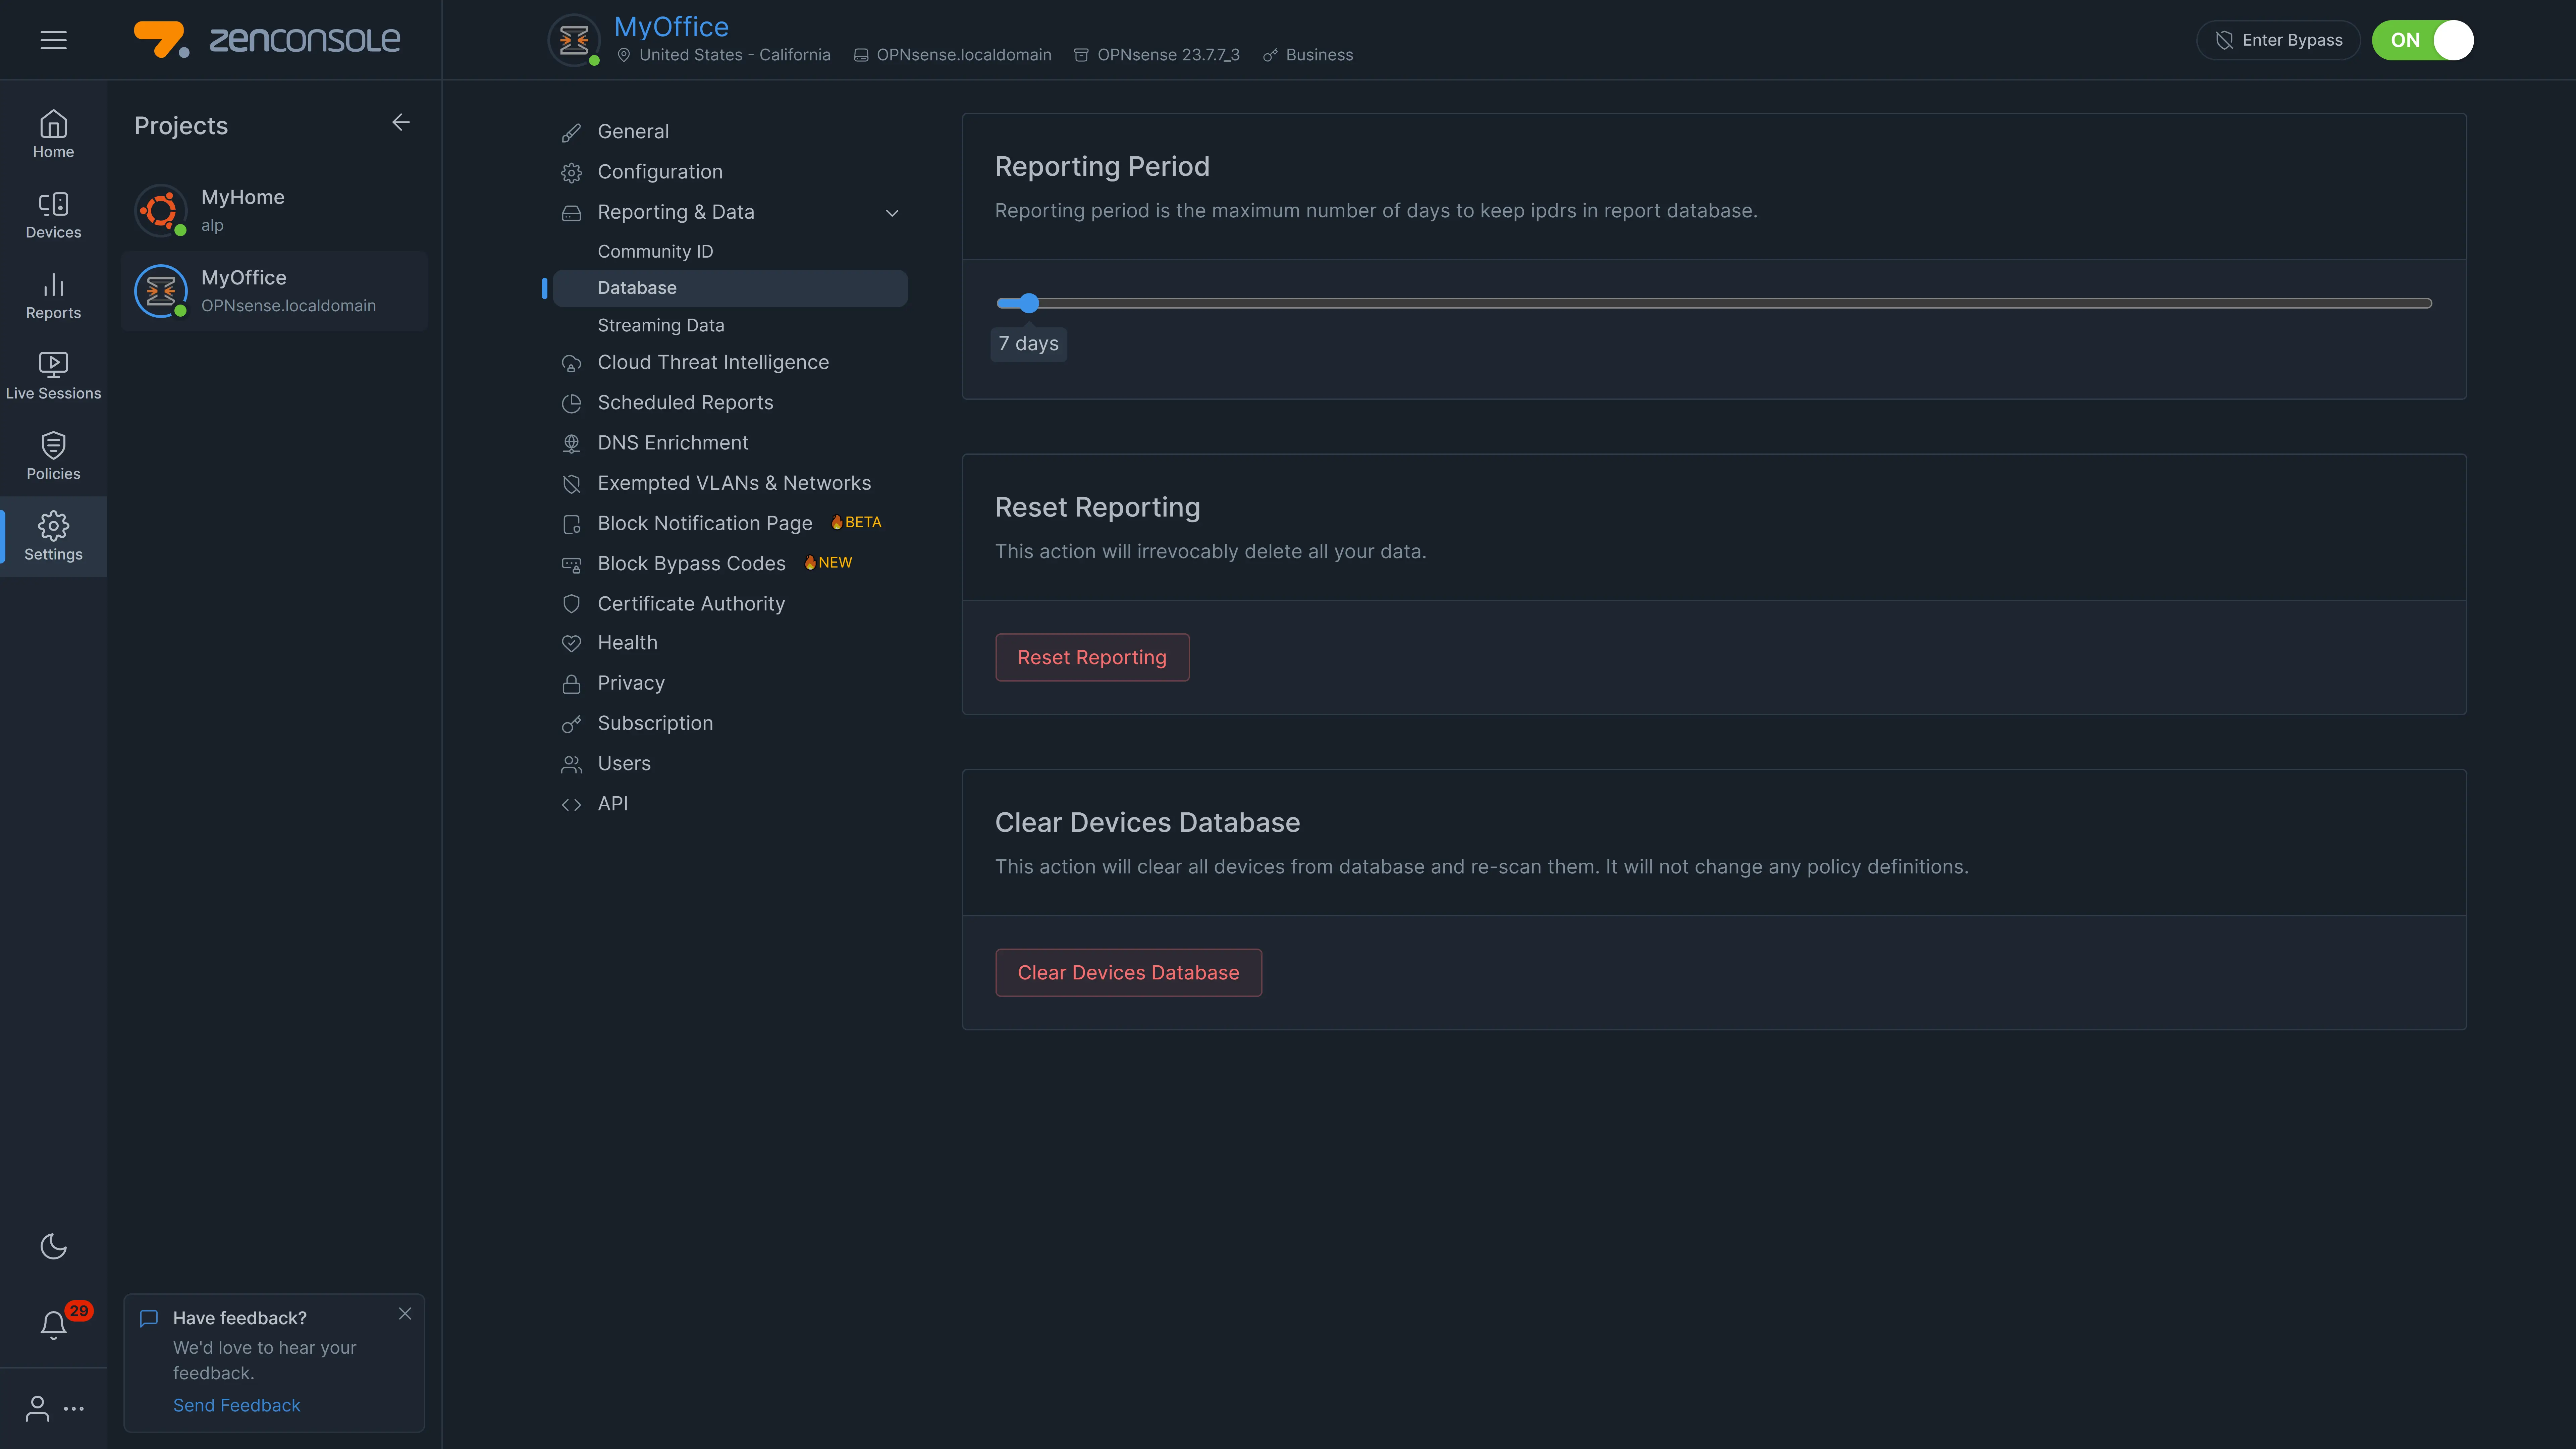Click the Configuration gear icon

[x=571, y=173]
